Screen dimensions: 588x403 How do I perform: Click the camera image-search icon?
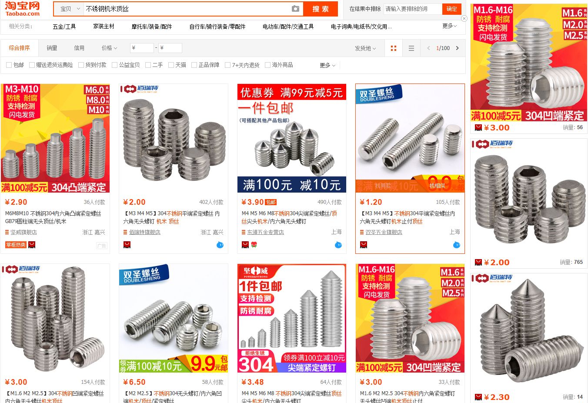pyautogui.click(x=295, y=9)
